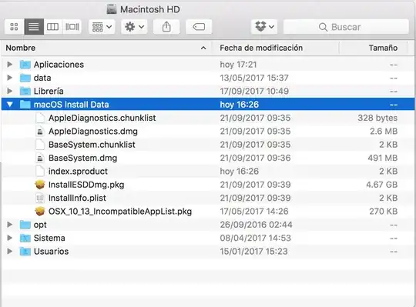Image resolution: width=416 pixels, height=307 pixels.
Task: Click the 17/05/2017 14:26 date
Action: point(254,212)
